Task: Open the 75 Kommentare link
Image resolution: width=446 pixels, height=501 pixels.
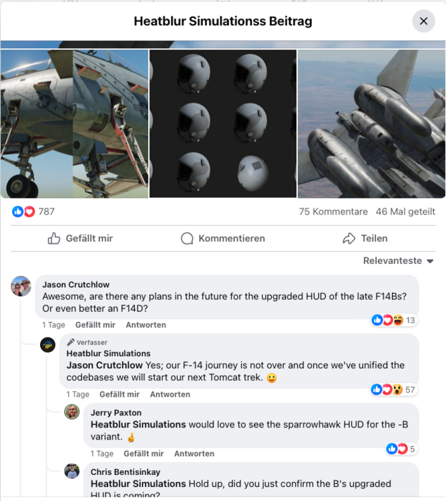Action: 333,212
